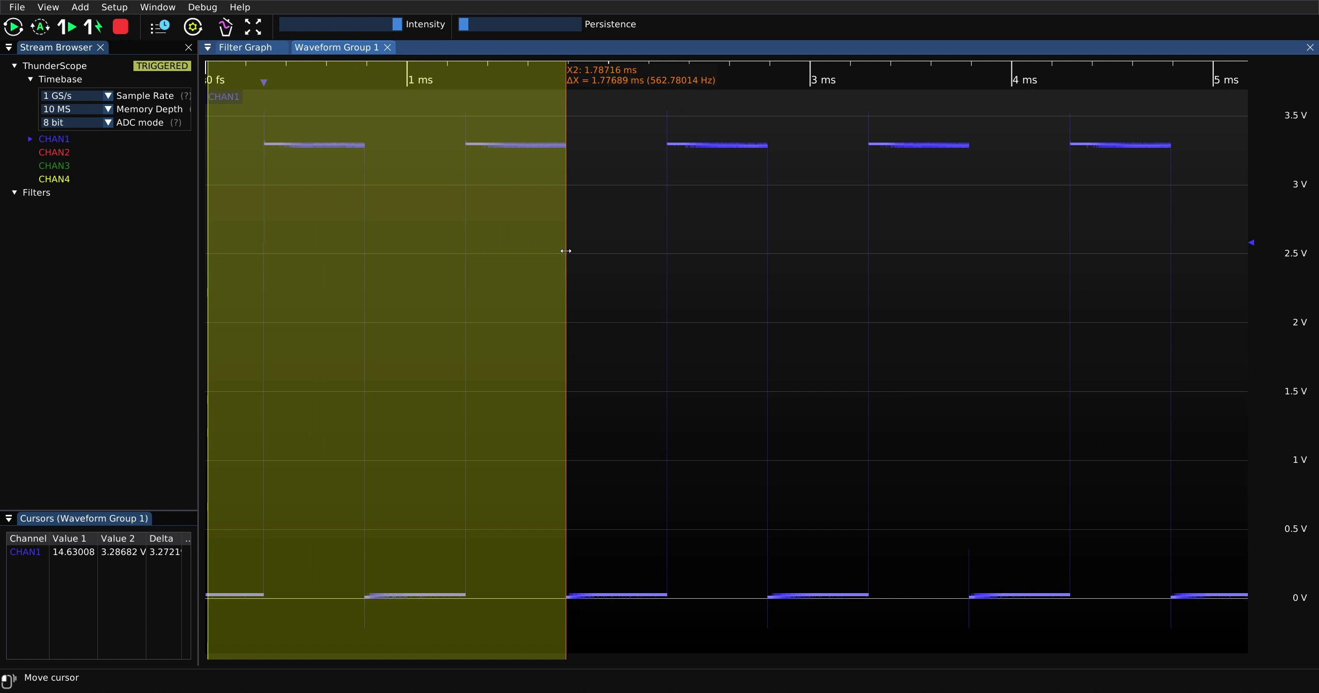Open waveform history (list with clock icon)
The height and width of the screenshot is (693, 1319).
pyautogui.click(x=160, y=27)
